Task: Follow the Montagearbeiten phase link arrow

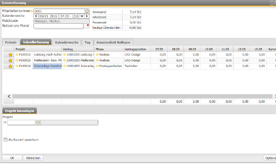Action: [x=97, y=66]
